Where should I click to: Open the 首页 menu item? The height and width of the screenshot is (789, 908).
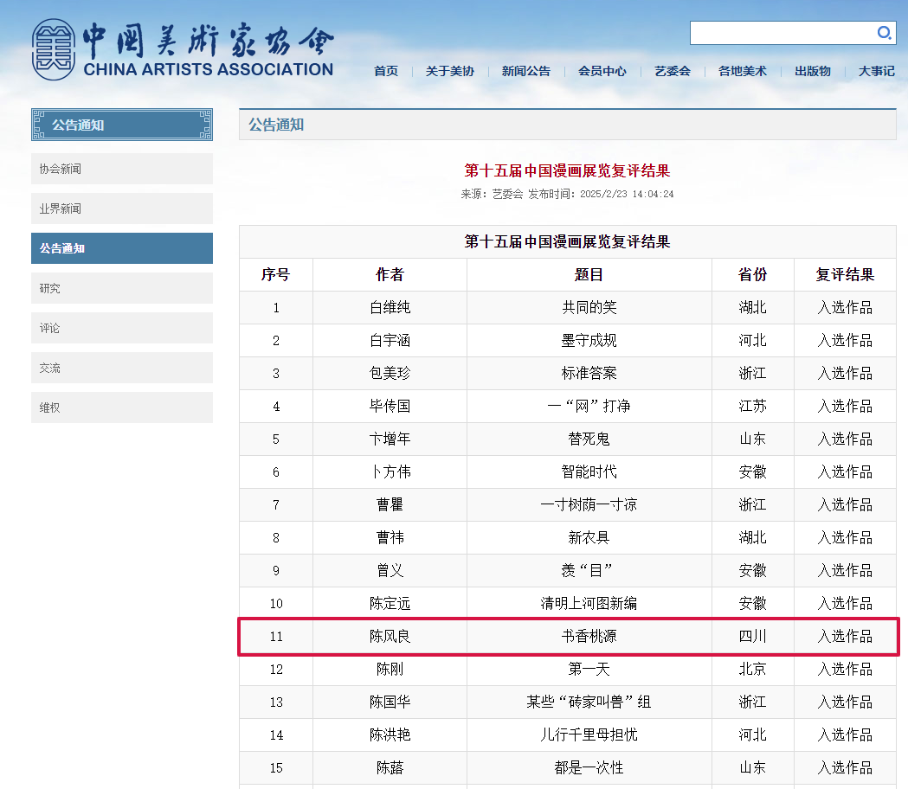(x=386, y=71)
